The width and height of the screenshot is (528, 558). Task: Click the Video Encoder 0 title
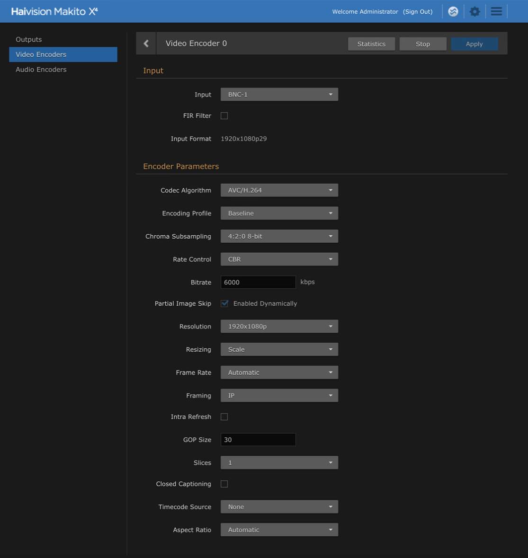point(196,44)
